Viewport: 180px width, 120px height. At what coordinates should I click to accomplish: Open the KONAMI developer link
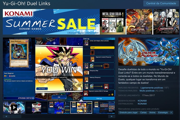point(142,101)
